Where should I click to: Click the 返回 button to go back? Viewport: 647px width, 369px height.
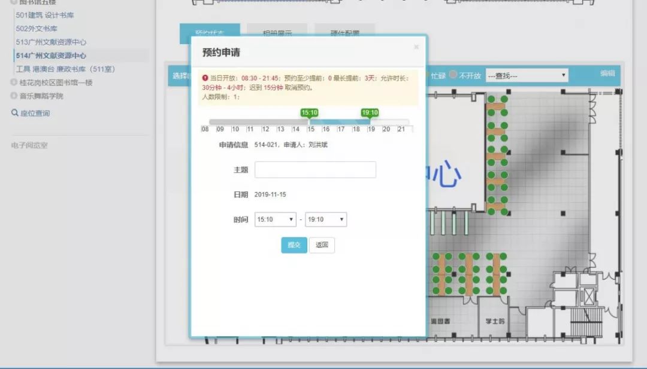click(322, 245)
